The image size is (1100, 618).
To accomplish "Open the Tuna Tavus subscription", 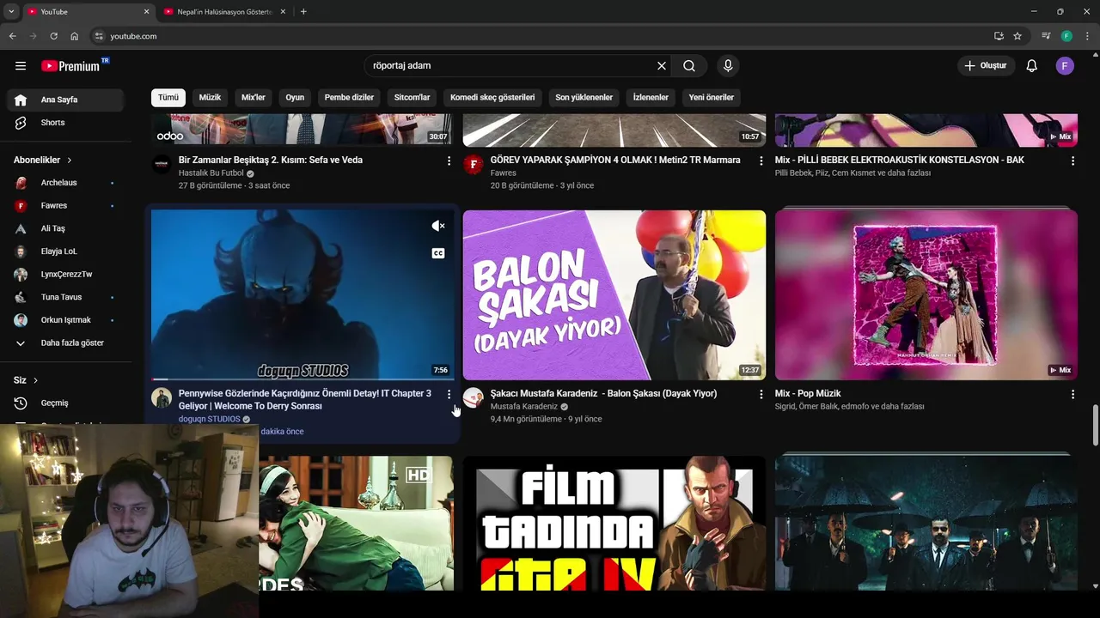I will tap(65, 297).
